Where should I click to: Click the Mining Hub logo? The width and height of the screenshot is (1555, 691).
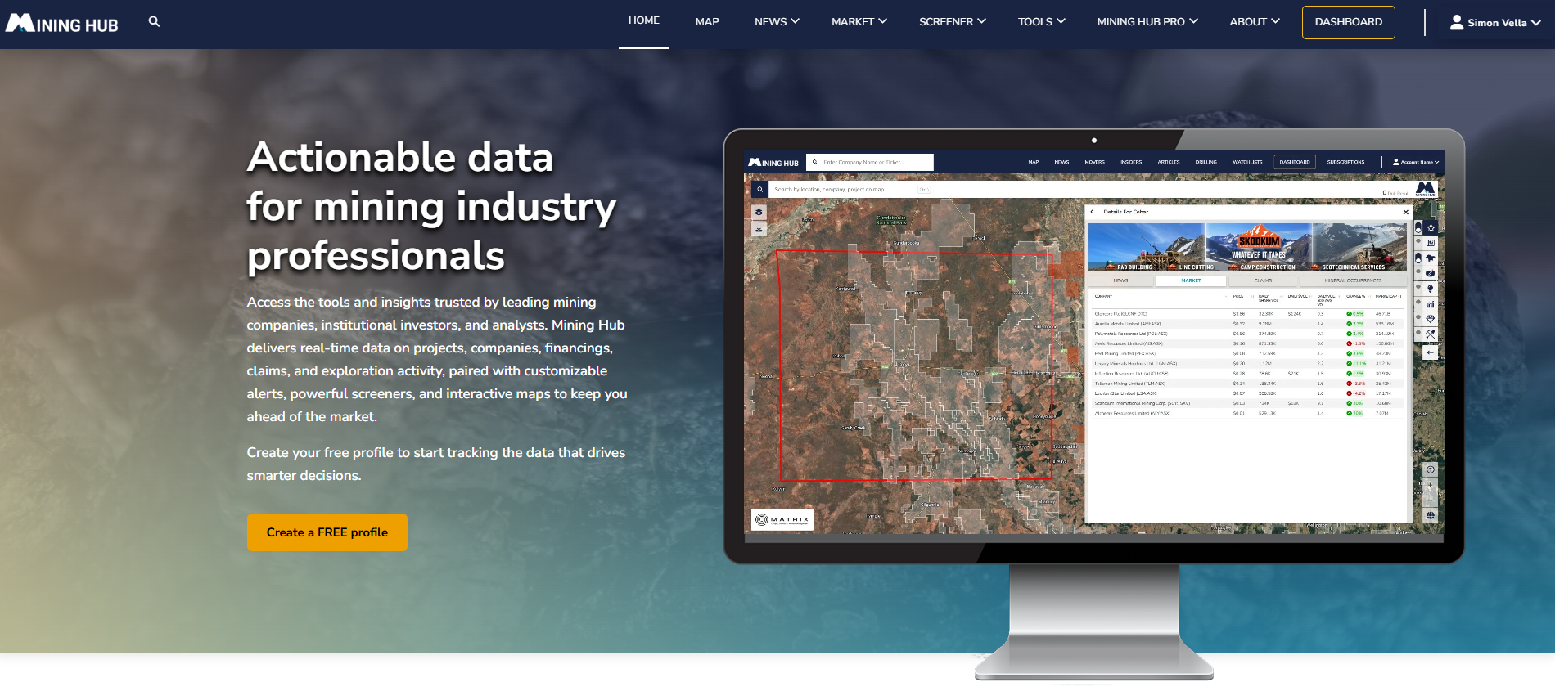tap(62, 24)
